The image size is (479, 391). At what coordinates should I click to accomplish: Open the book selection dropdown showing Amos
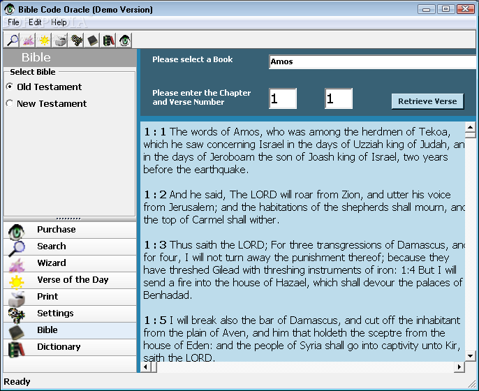tap(372, 61)
